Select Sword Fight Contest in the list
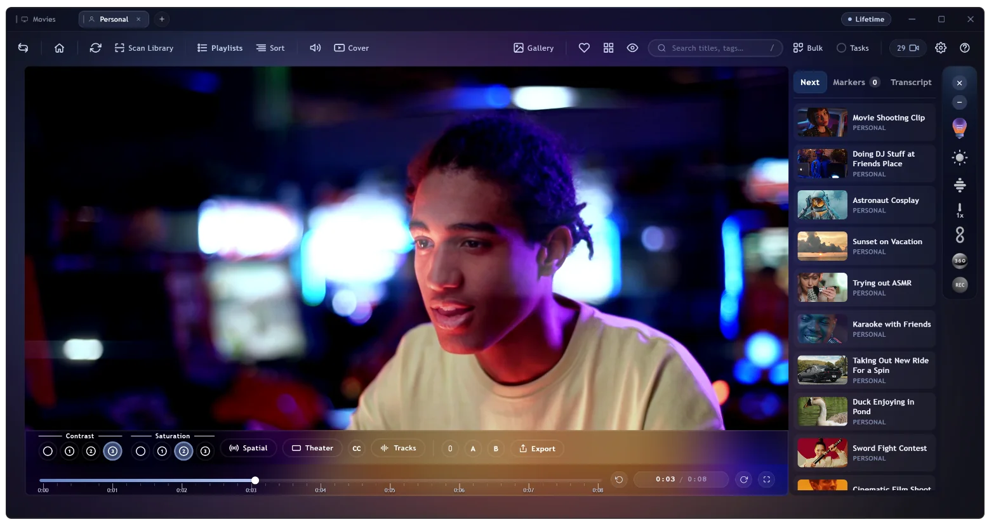The height and width of the screenshot is (522, 989). tap(865, 453)
